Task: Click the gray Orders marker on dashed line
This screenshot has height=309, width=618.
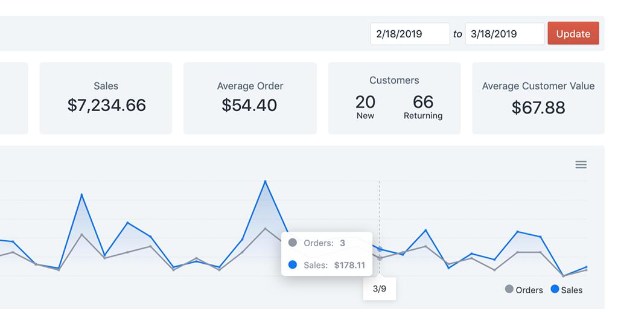Action: point(380,258)
